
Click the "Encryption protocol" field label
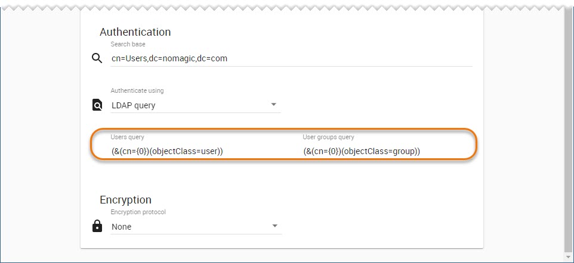(139, 212)
